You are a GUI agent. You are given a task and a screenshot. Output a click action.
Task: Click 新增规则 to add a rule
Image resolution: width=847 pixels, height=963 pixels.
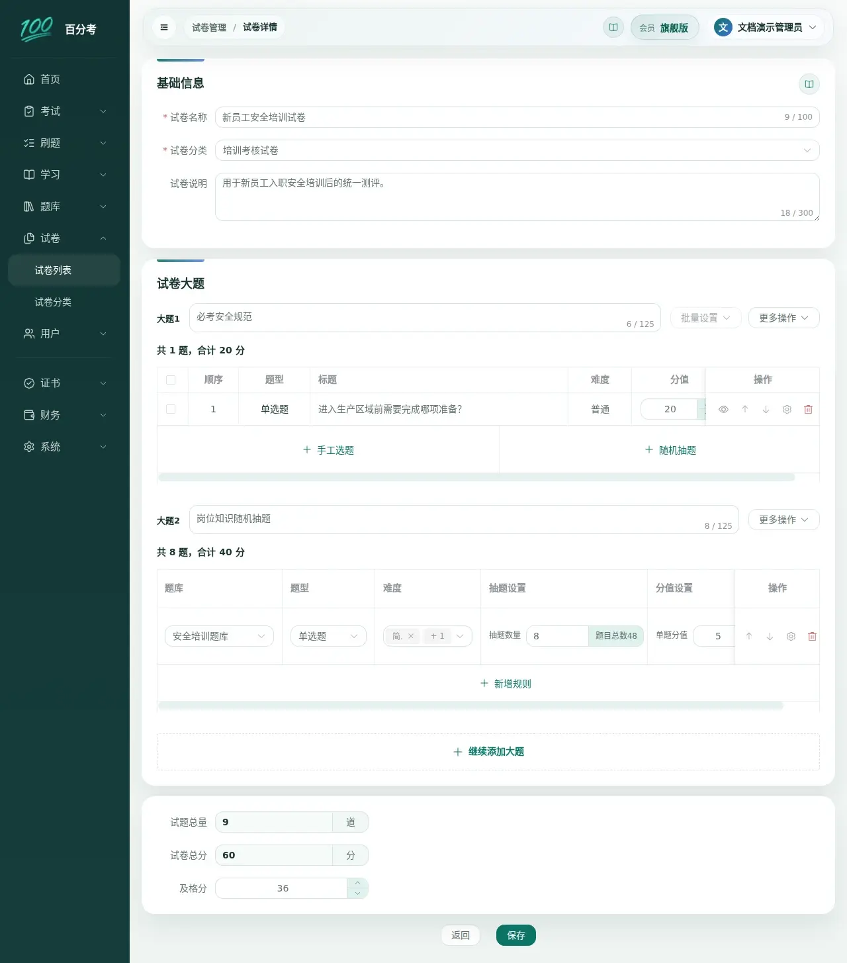506,684
